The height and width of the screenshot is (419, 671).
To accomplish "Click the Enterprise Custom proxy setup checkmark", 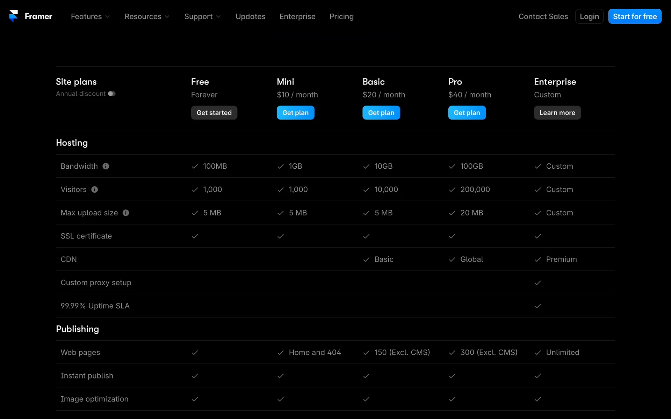I will (537, 283).
